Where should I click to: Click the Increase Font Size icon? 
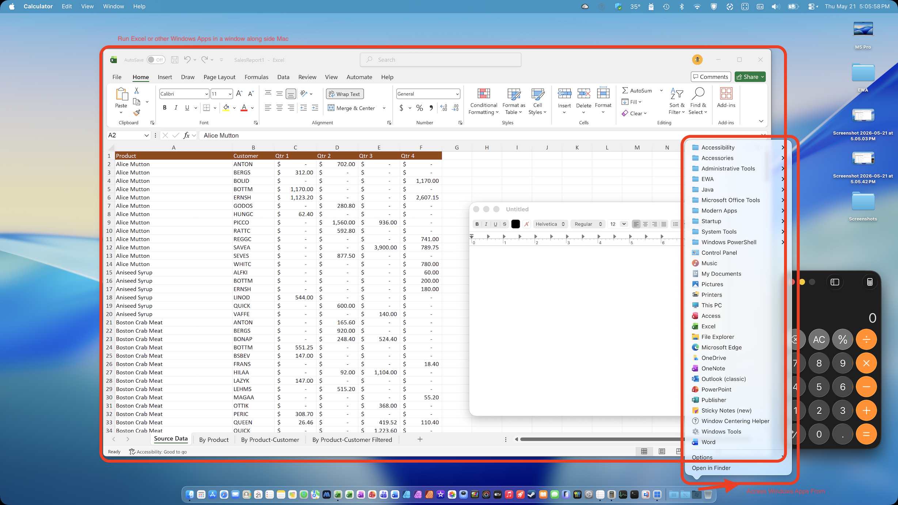click(239, 94)
